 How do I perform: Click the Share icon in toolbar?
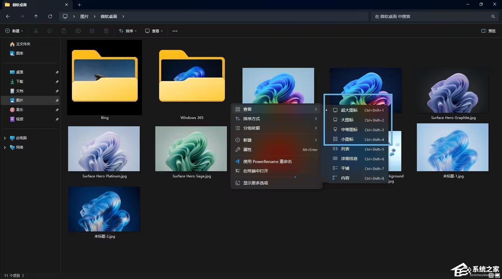92,31
